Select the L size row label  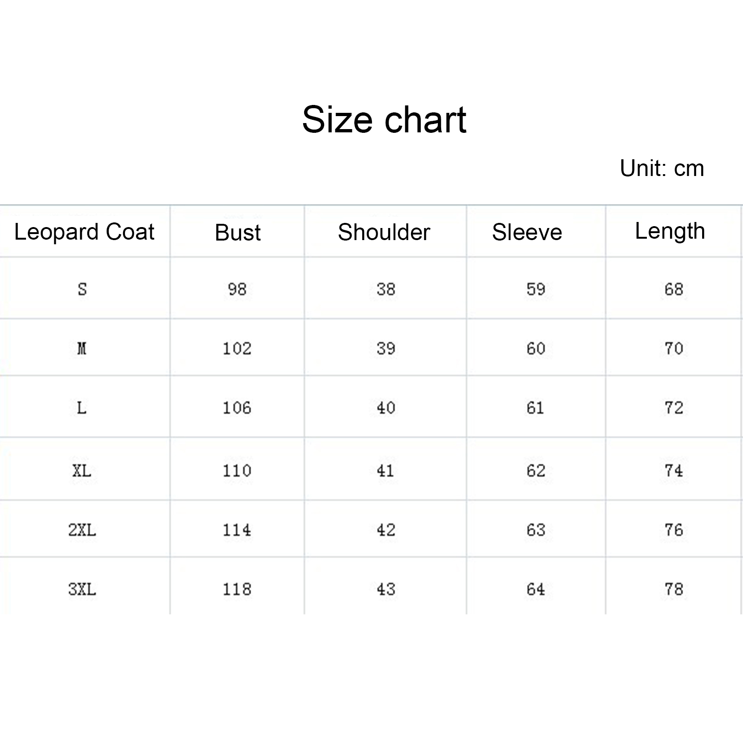click(82, 408)
